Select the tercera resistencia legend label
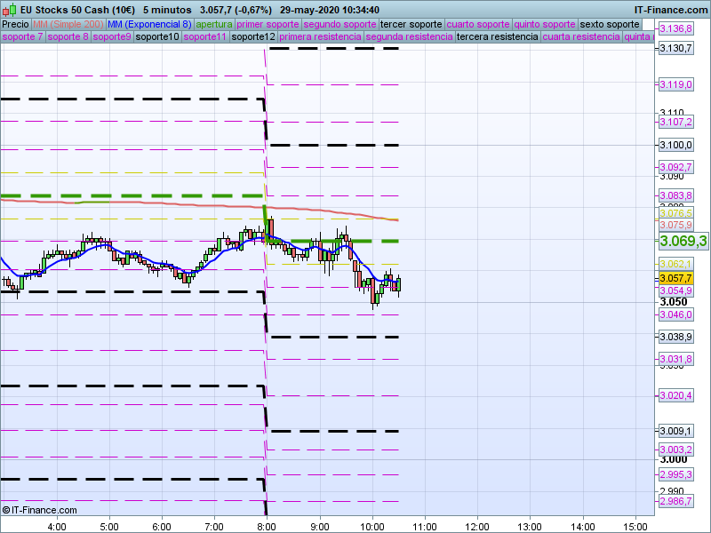The height and width of the screenshot is (533, 711). click(x=497, y=37)
